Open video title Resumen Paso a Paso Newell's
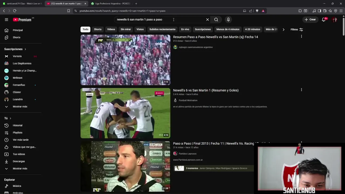The height and width of the screenshot is (194, 345). point(215,37)
